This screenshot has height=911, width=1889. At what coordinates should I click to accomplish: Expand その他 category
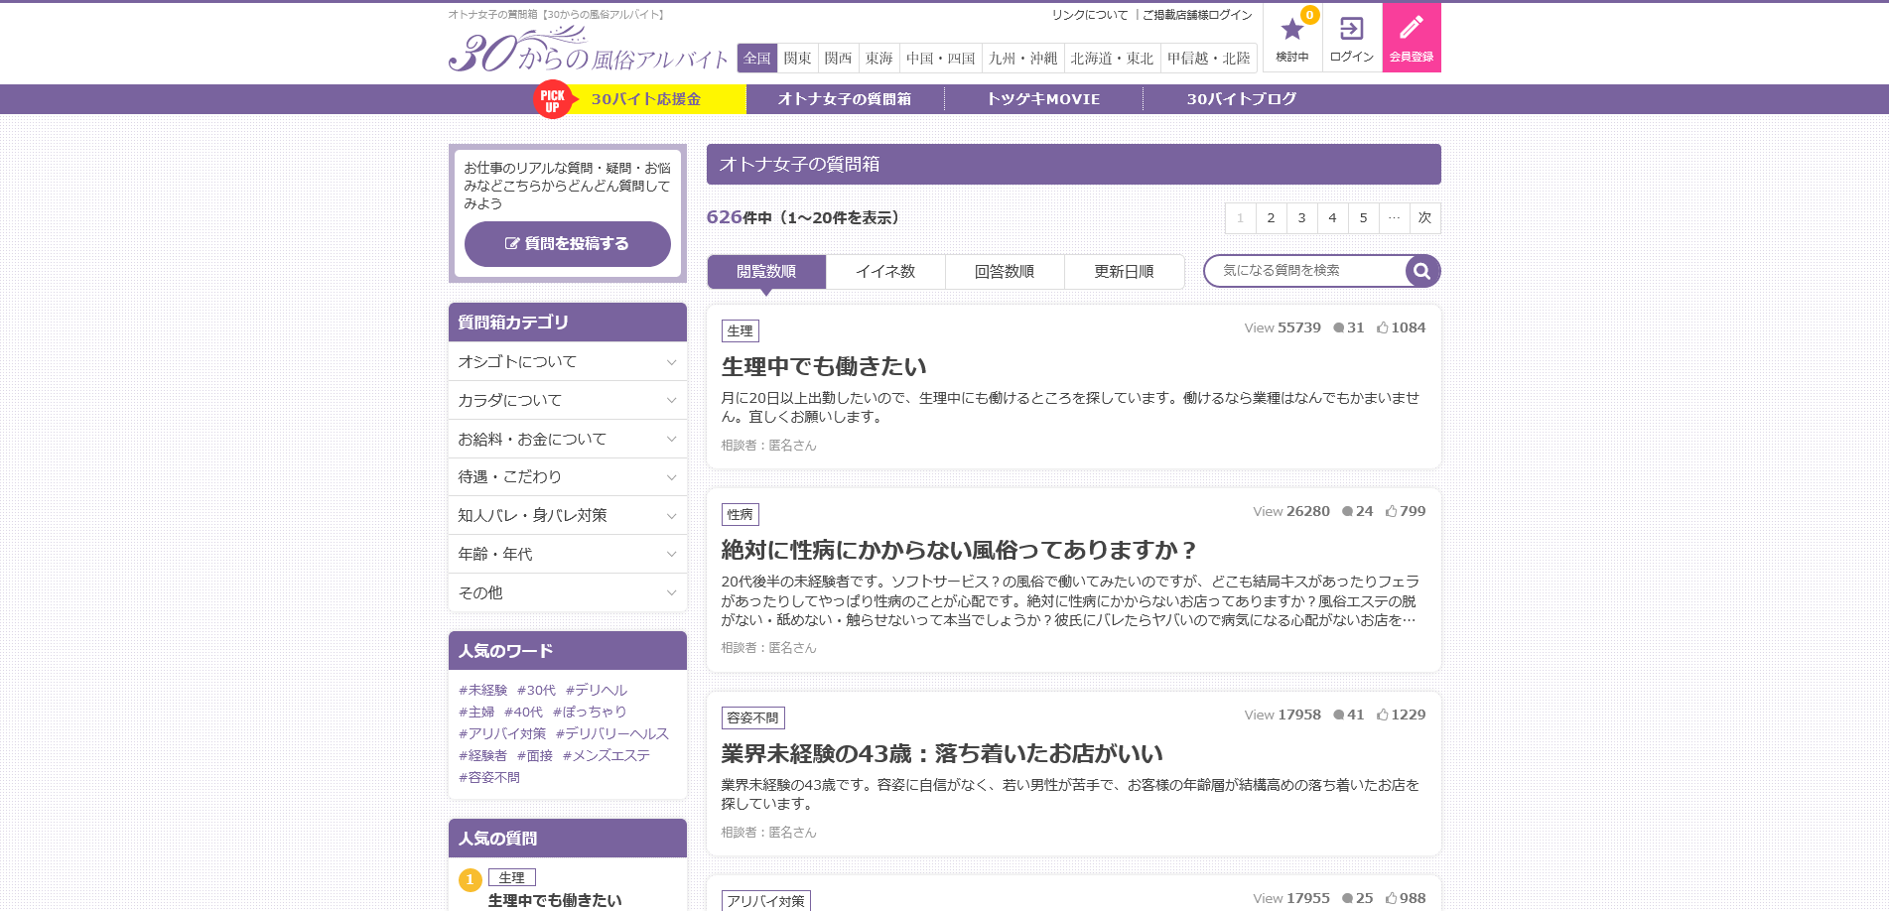[567, 592]
